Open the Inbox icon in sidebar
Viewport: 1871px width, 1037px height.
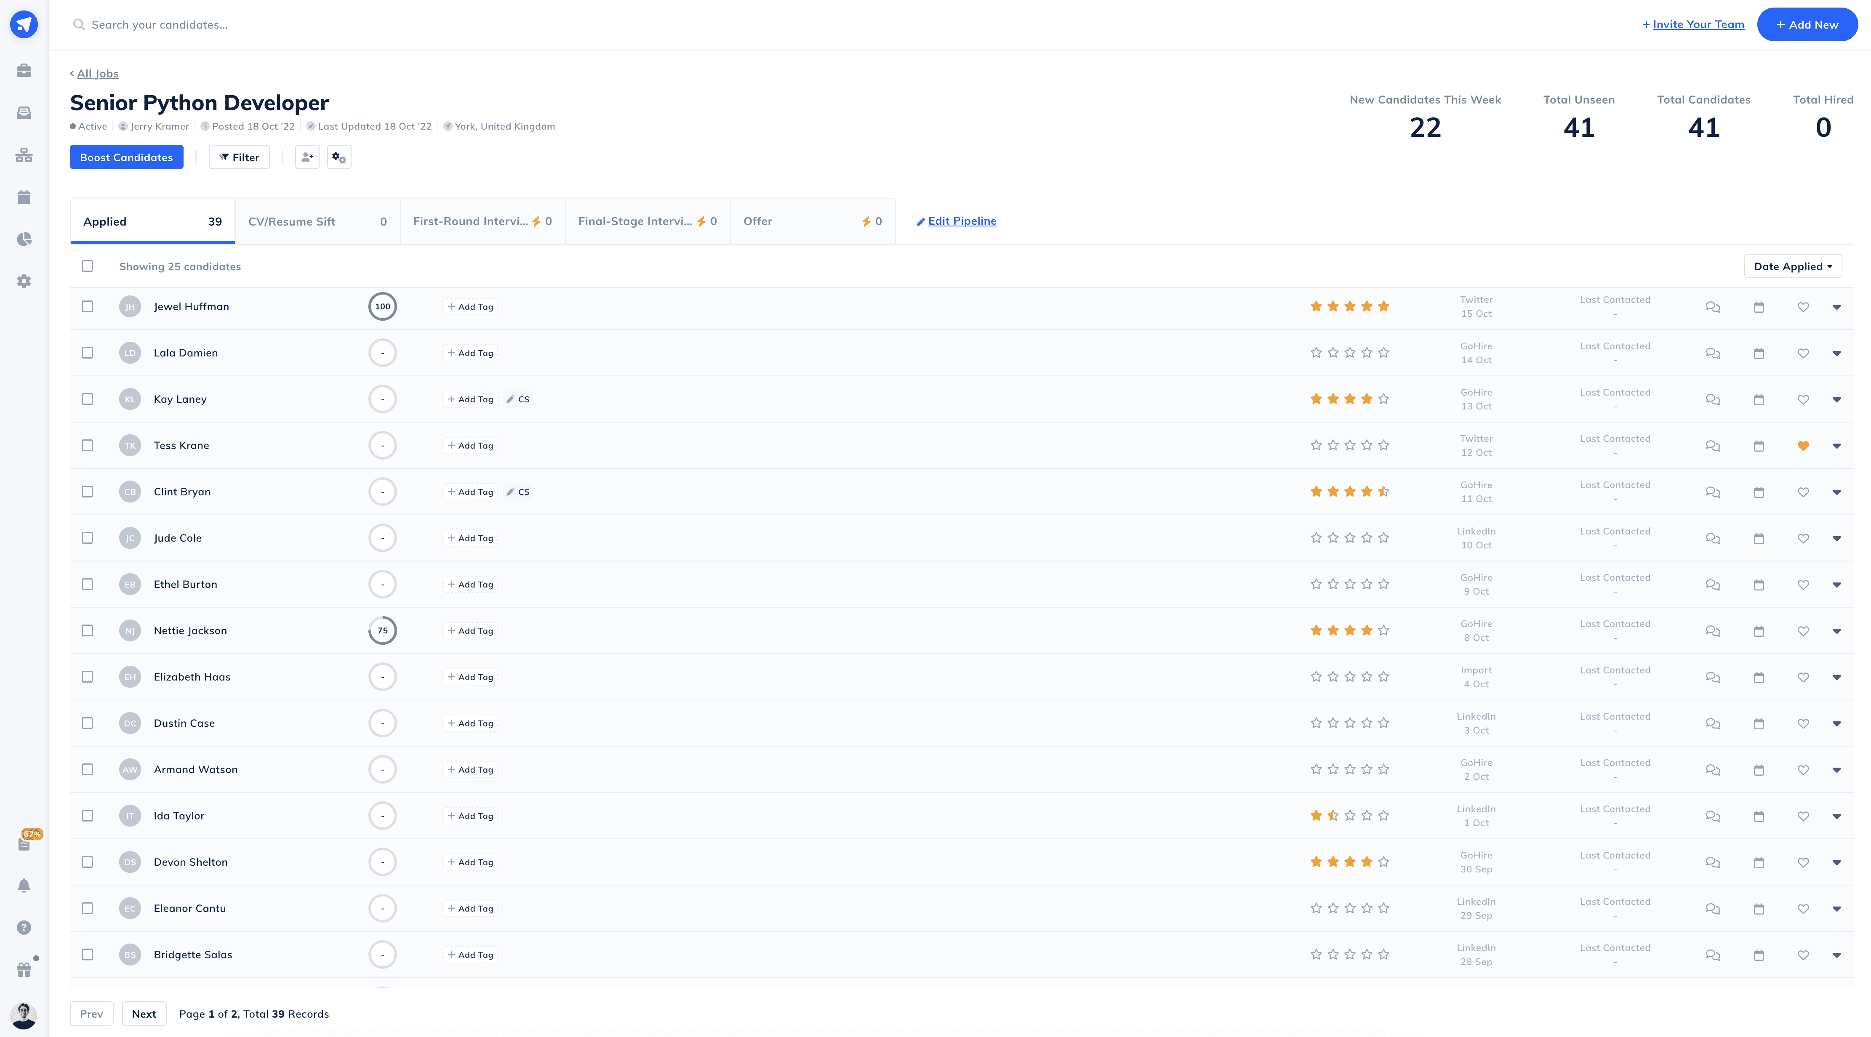point(24,112)
